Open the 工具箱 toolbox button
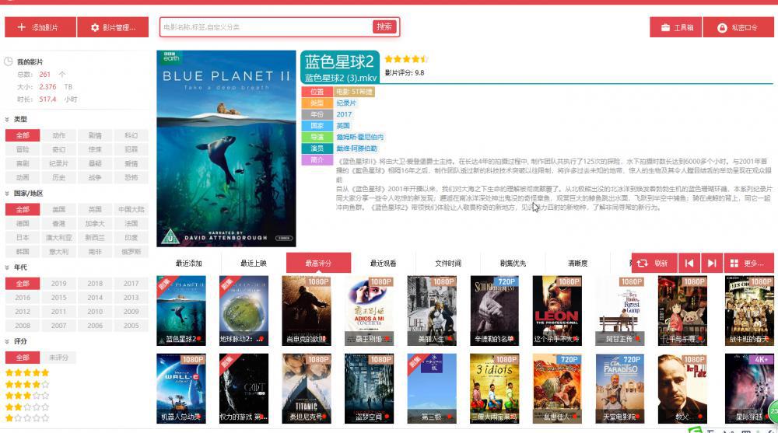Screen dimensions: 778x433 click(676, 27)
